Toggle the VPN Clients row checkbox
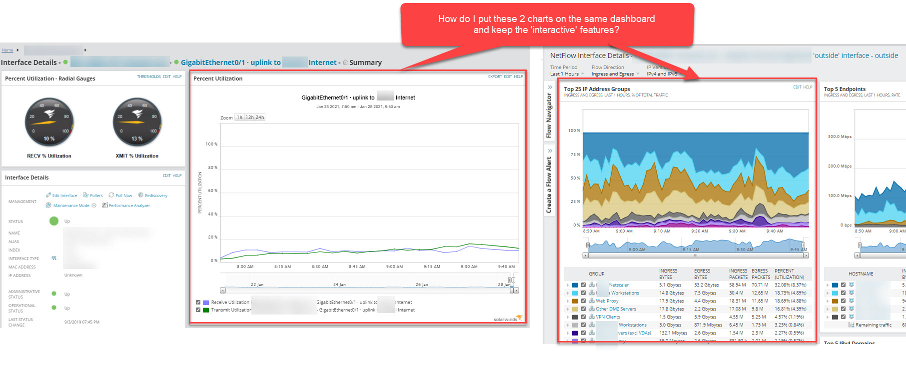This screenshot has width=906, height=368. point(583,317)
